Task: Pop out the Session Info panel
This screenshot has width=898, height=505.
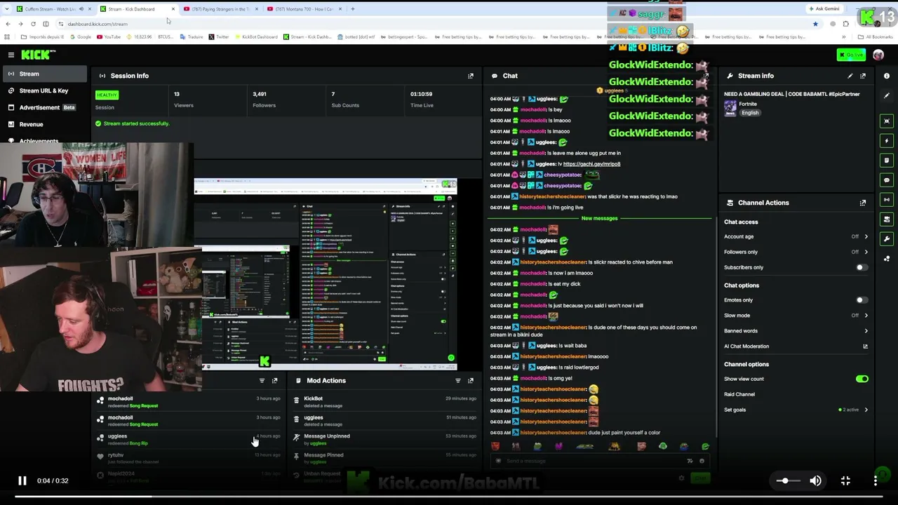Action: coord(471,76)
